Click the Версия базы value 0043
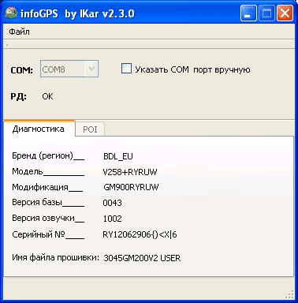Screen dimensions: 298x303 pos(112,203)
